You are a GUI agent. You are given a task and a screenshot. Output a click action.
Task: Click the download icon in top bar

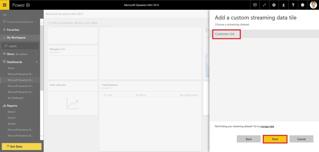click(x=283, y=5)
